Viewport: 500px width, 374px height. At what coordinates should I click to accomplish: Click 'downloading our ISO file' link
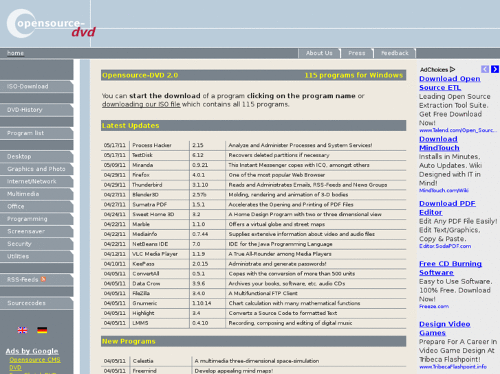pyautogui.click(x=141, y=104)
